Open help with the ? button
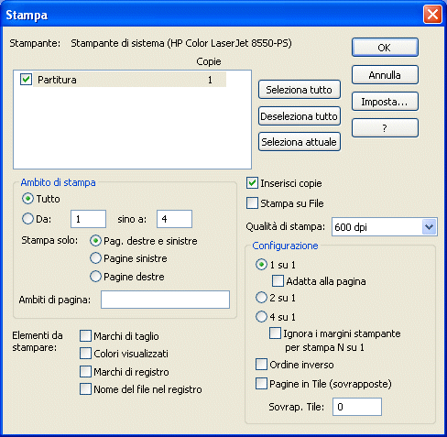This screenshot has width=447, height=437. click(385, 128)
